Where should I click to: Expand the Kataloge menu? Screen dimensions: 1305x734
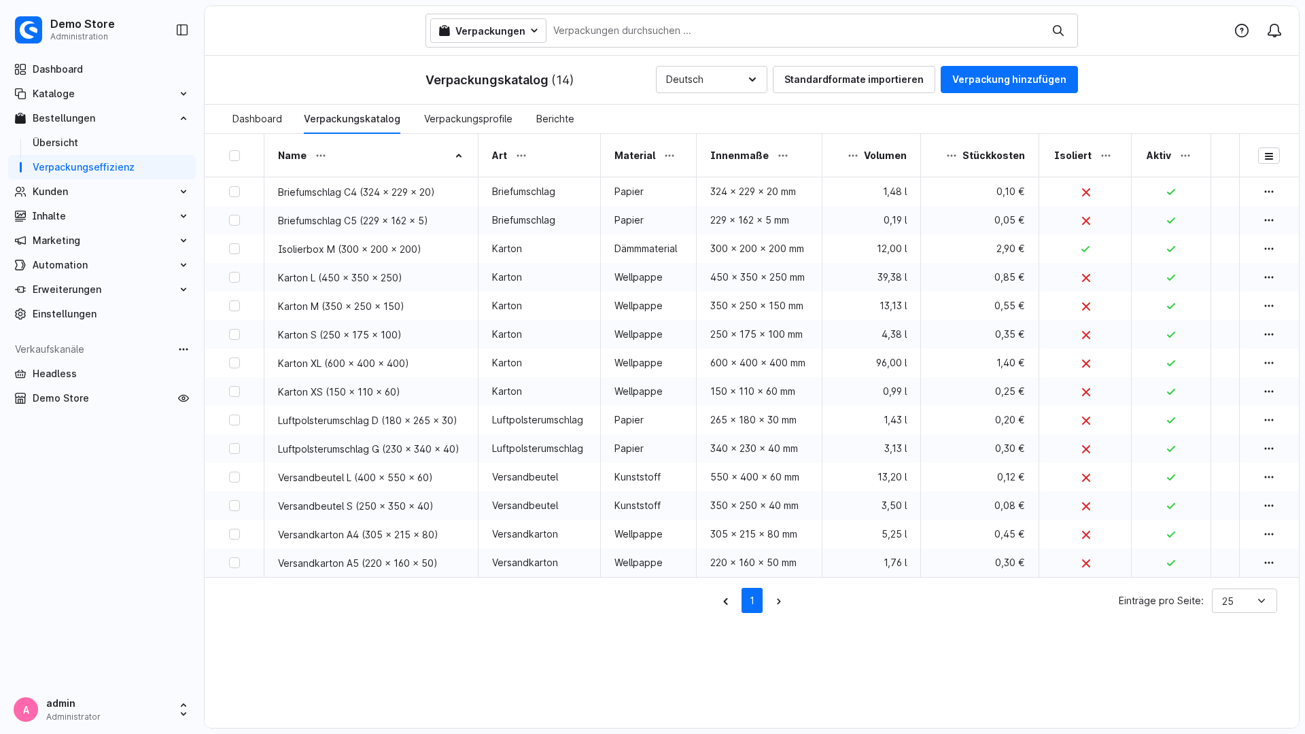pyautogui.click(x=102, y=94)
